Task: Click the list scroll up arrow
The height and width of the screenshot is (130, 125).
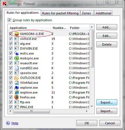Action: click(x=92, y=27)
